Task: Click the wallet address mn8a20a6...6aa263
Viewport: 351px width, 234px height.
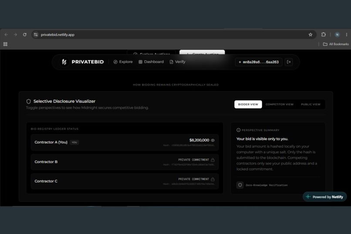Action: [x=259, y=62]
